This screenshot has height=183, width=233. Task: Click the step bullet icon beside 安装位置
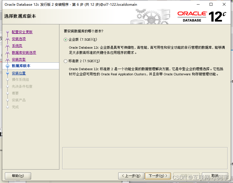click(x=8, y=73)
